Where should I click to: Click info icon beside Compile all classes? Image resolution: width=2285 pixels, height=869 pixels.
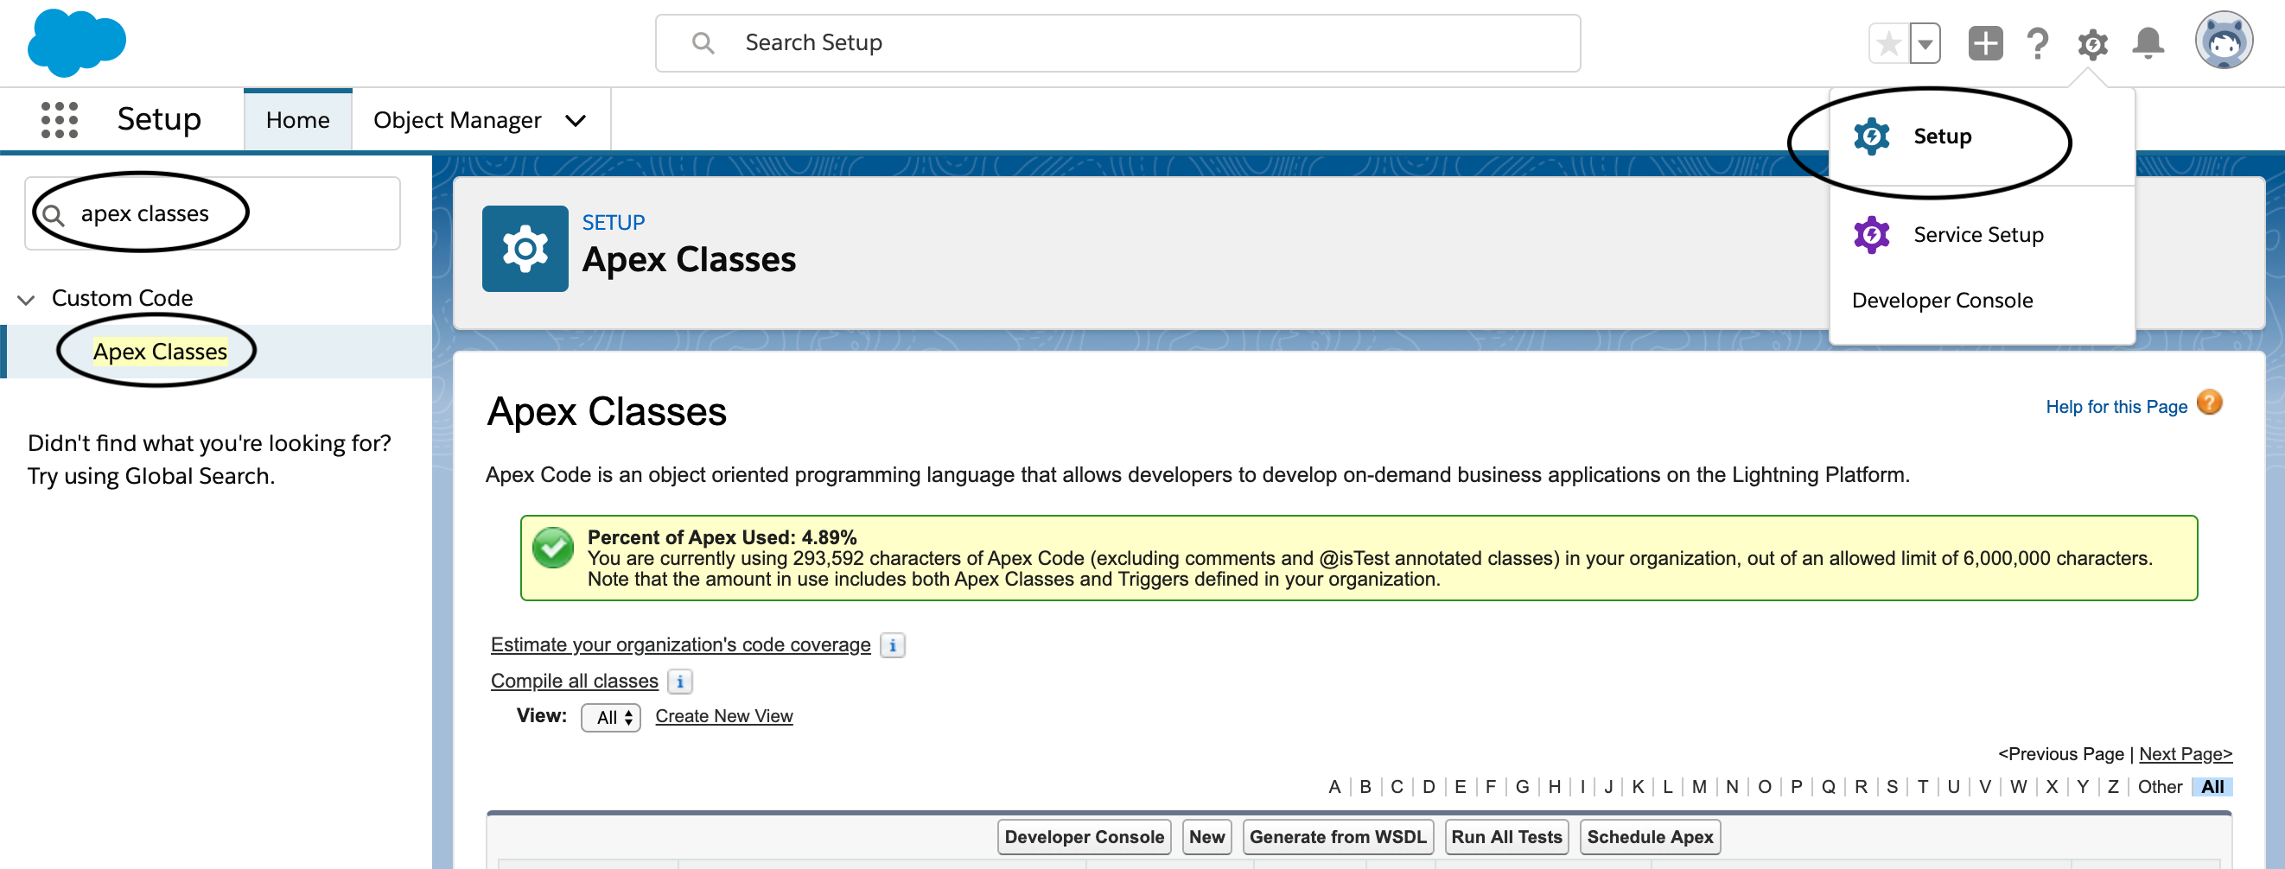point(679,682)
